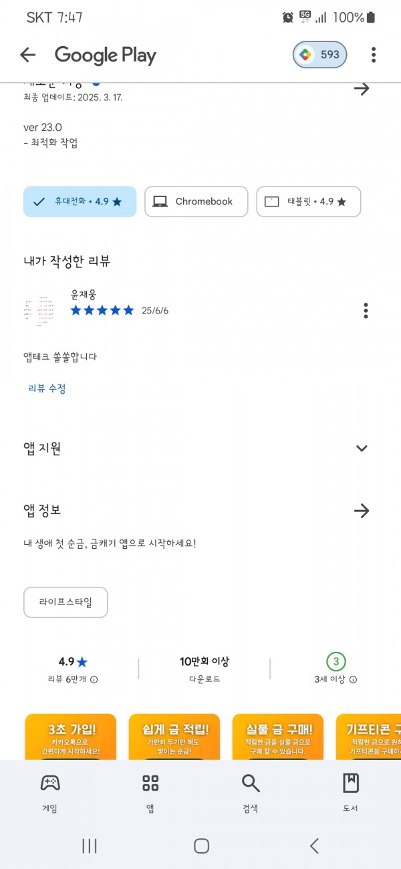The image size is (401, 869).
Task: Open the top-right three-dot overflow menu
Action: pyautogui.click(x=374, y=55)
